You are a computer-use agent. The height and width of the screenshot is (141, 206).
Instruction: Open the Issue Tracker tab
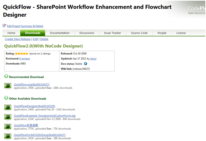[x=113, y=33]
